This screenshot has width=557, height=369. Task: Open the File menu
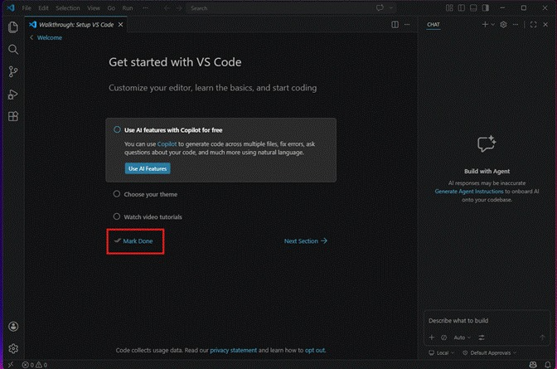[27, 7]
